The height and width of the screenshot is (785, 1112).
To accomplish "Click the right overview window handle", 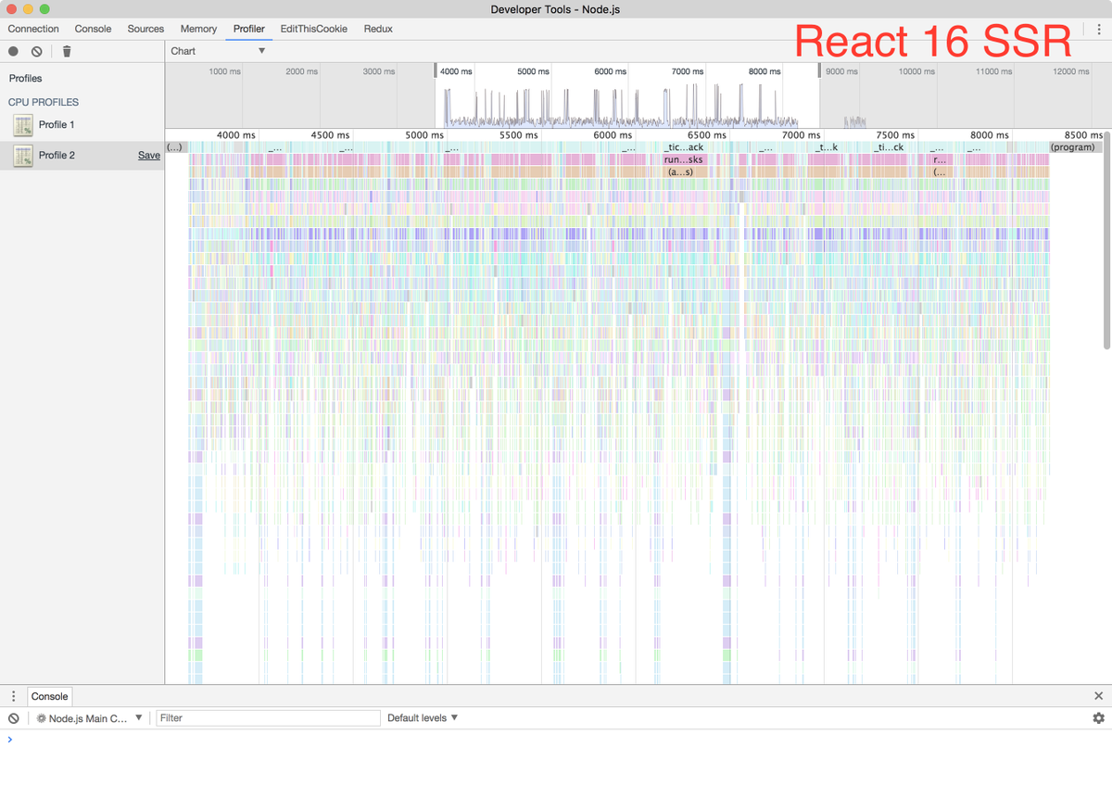I will (819, 70).
